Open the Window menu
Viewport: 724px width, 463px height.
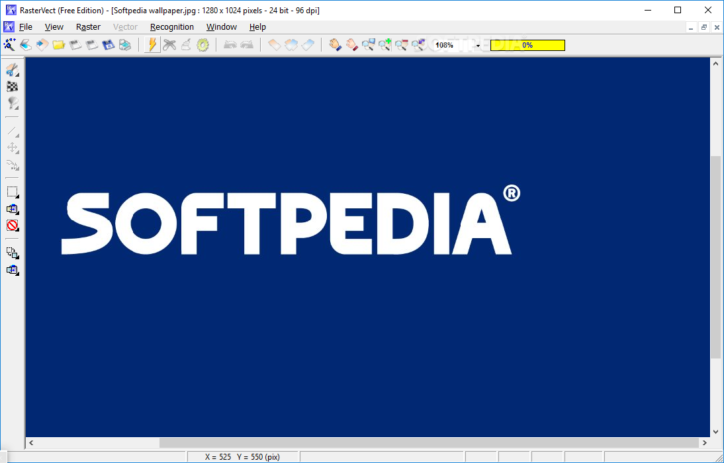tap(222, 26)
